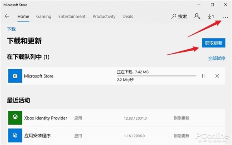Open search with the magnifier icon
The height and width of the screenshot is (145, 232).
tap(174, 16)
